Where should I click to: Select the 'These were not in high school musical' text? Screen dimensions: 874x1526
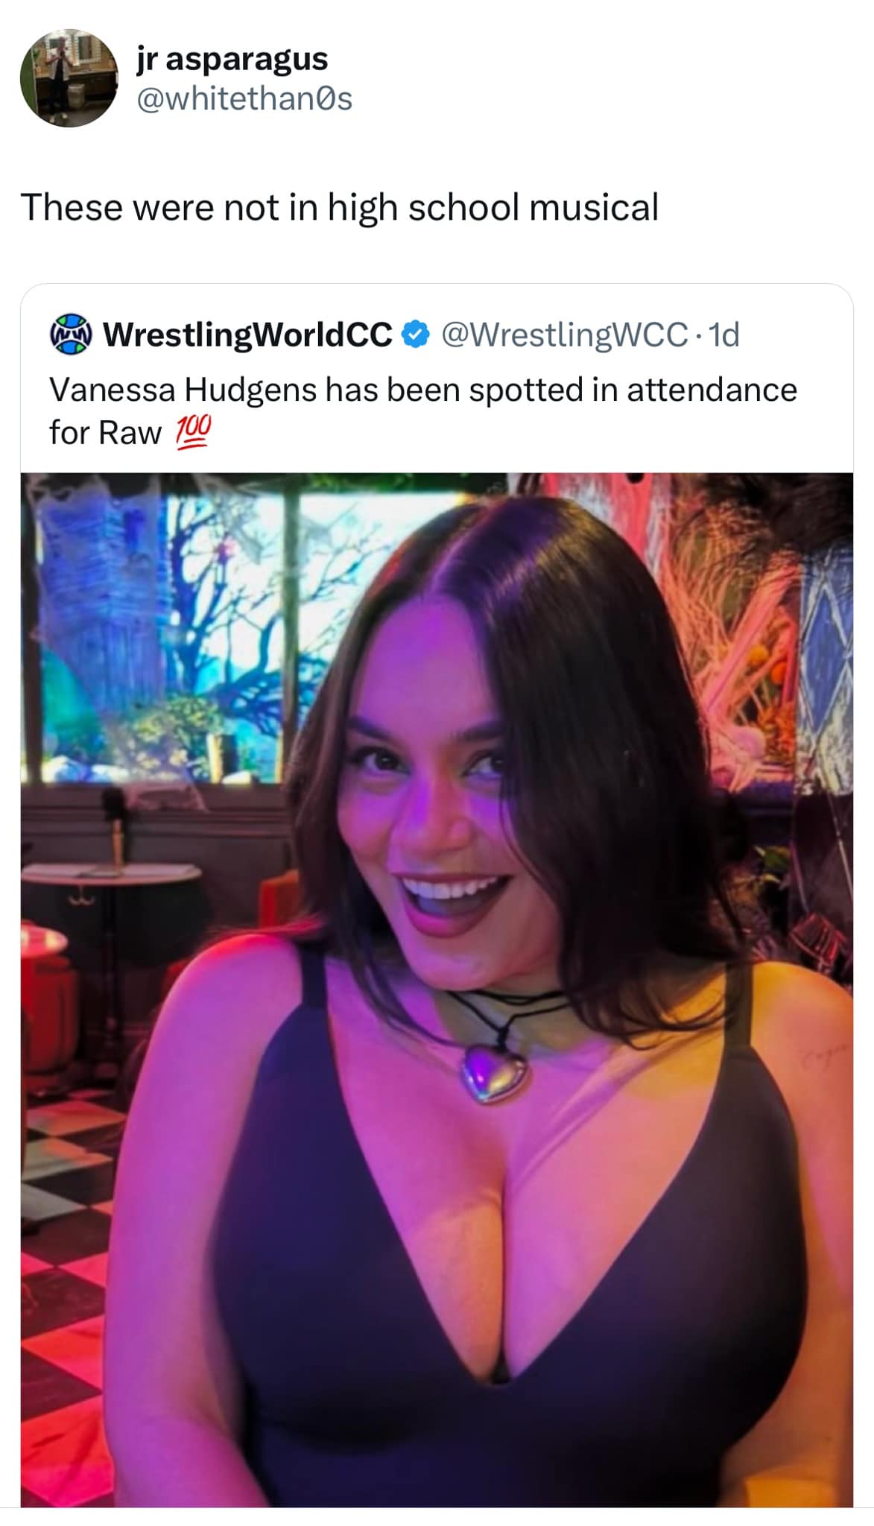pos(340,207)
